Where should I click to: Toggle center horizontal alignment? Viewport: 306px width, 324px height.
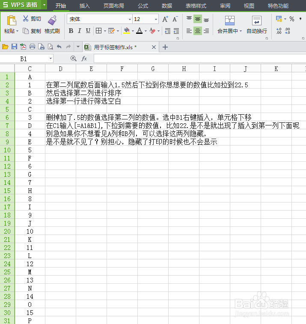click(198, 31)
